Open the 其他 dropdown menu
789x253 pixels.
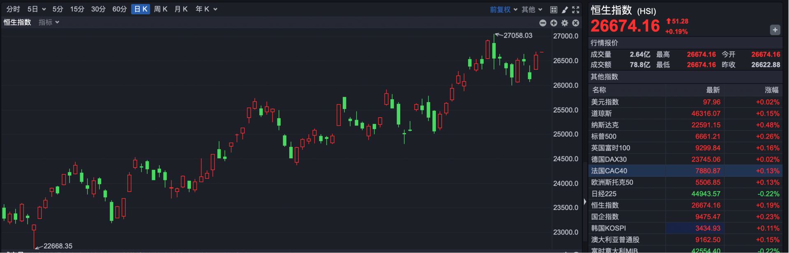point(532,9)
